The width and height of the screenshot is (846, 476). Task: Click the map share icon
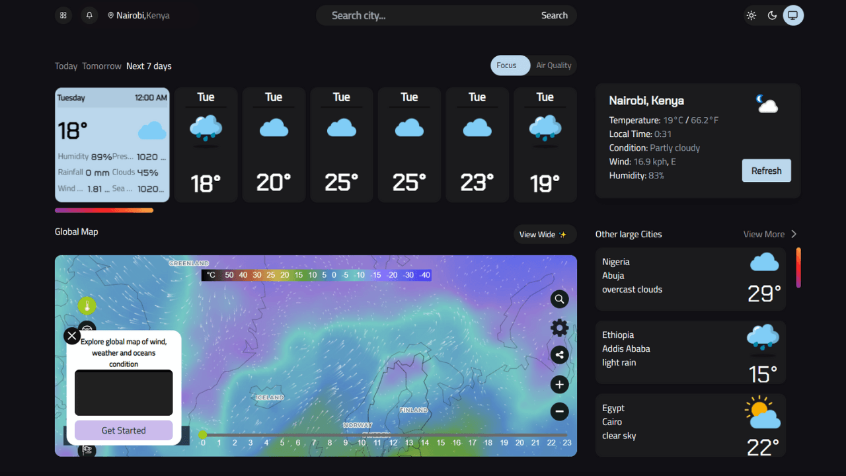click(x=560, y=355)
